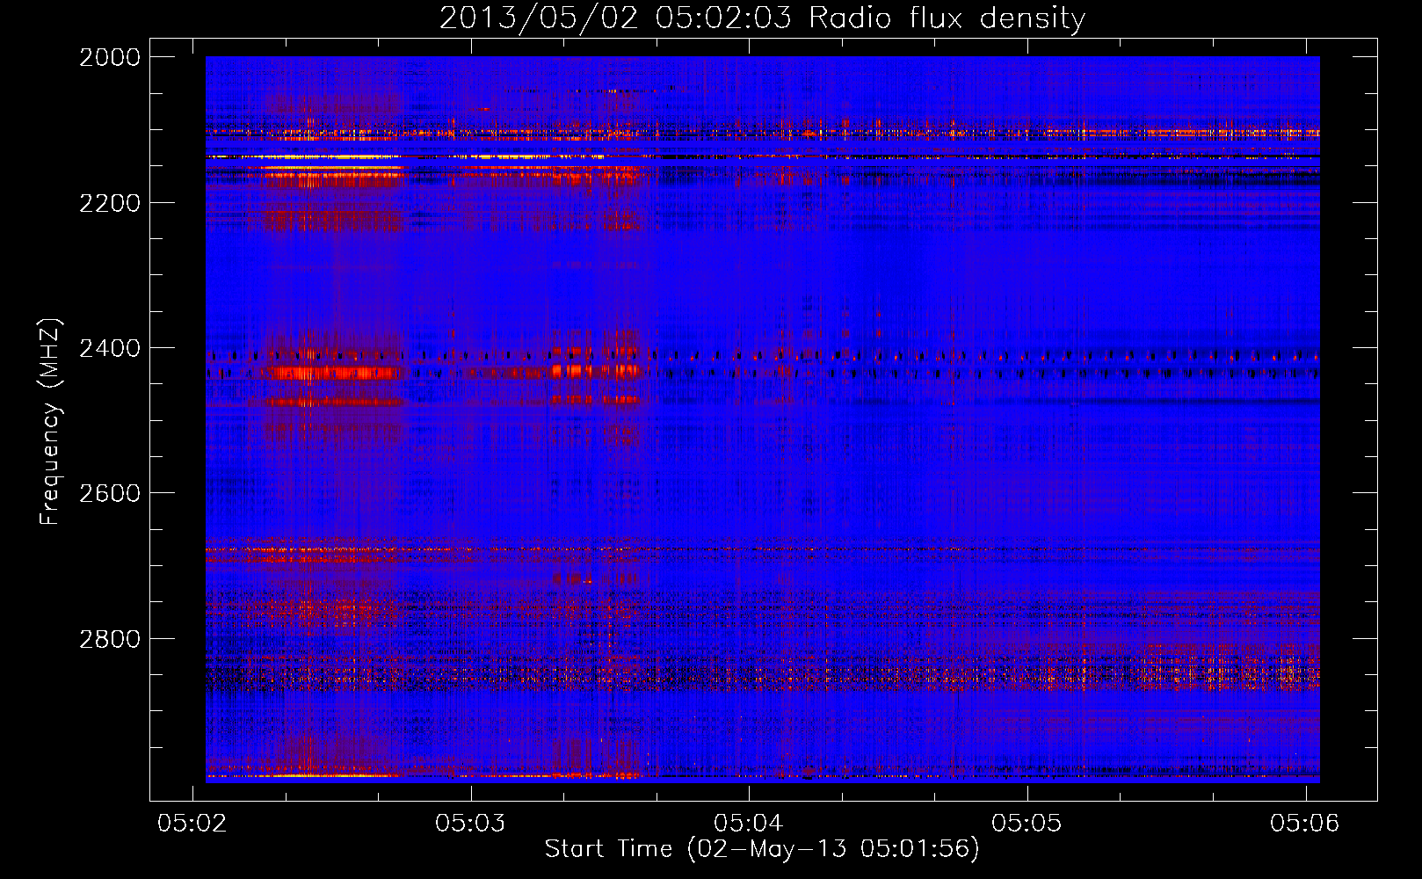This screenshot has height=879, width=1422.
Task: Click the 05:04 time tick label
Action: pyautogui.click(x=748, y=823)
